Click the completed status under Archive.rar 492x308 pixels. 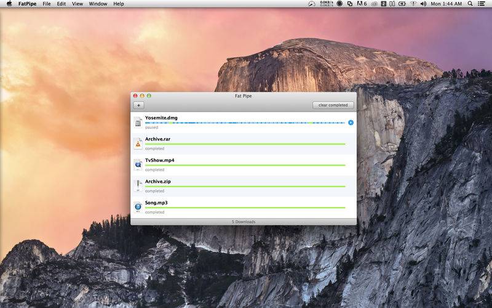coord(155,148)
